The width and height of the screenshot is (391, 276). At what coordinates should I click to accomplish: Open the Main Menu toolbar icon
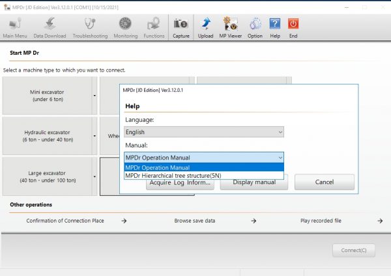pyautogui.click(x=15, y=28)
